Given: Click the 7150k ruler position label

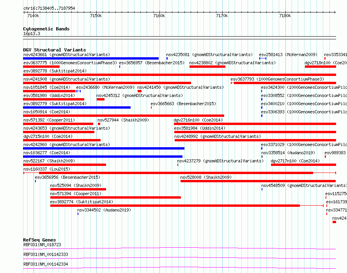Looking at the screenshot, I should [x=96, y=16].
